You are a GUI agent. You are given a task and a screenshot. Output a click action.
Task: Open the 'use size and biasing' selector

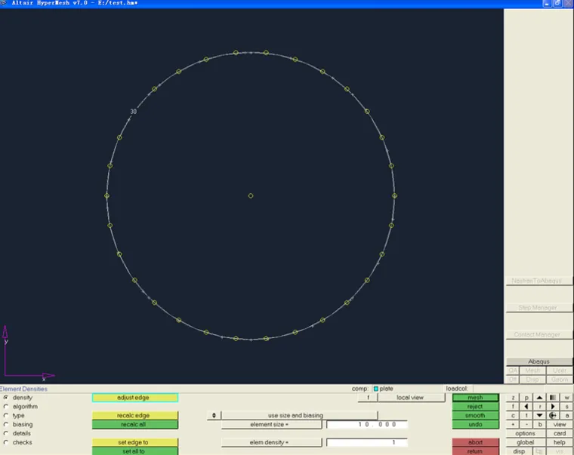point(299,416)
